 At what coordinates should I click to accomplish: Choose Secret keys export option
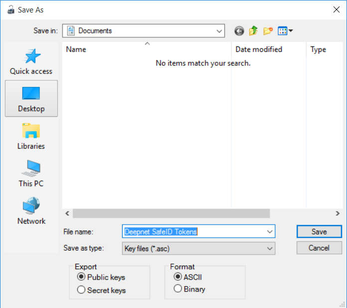coord(81,290)
